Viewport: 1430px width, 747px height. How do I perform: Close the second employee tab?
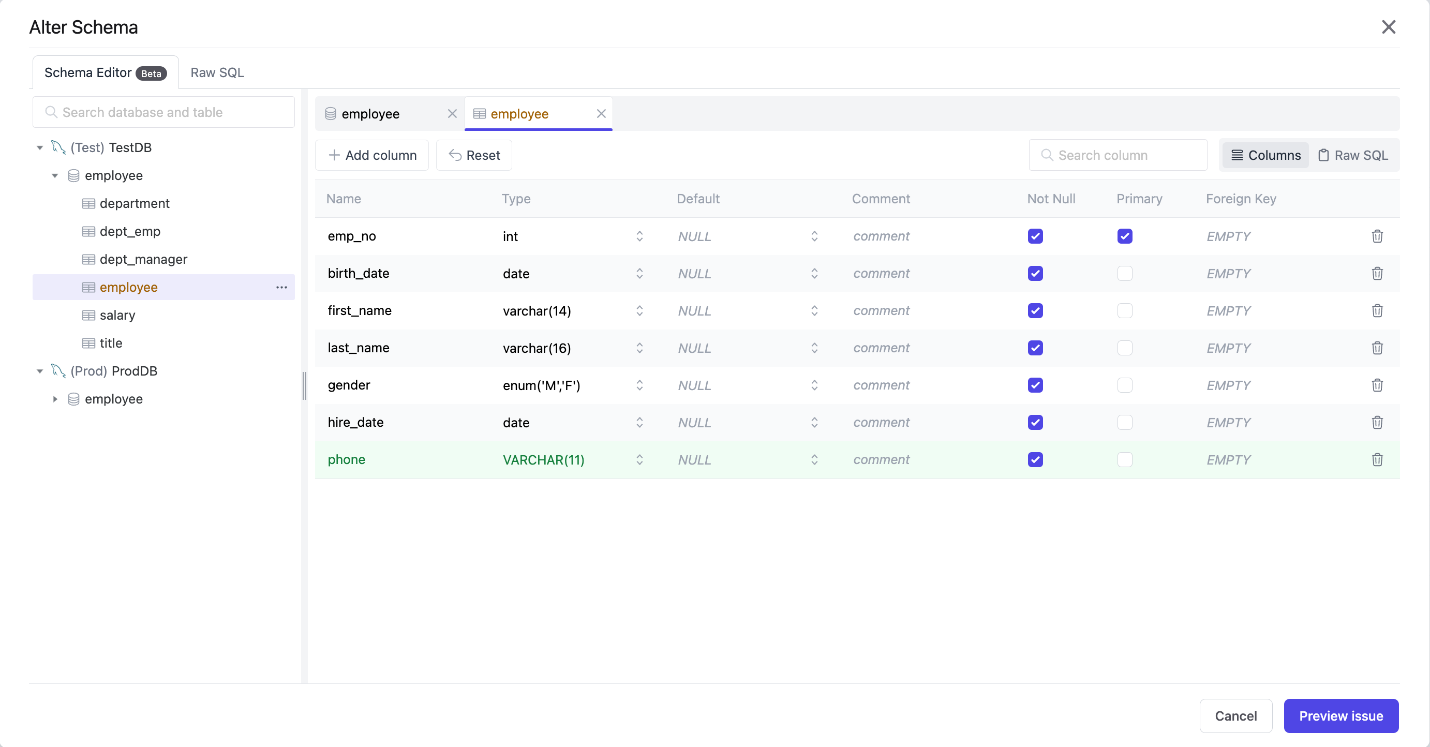click(x=601, y=114)
